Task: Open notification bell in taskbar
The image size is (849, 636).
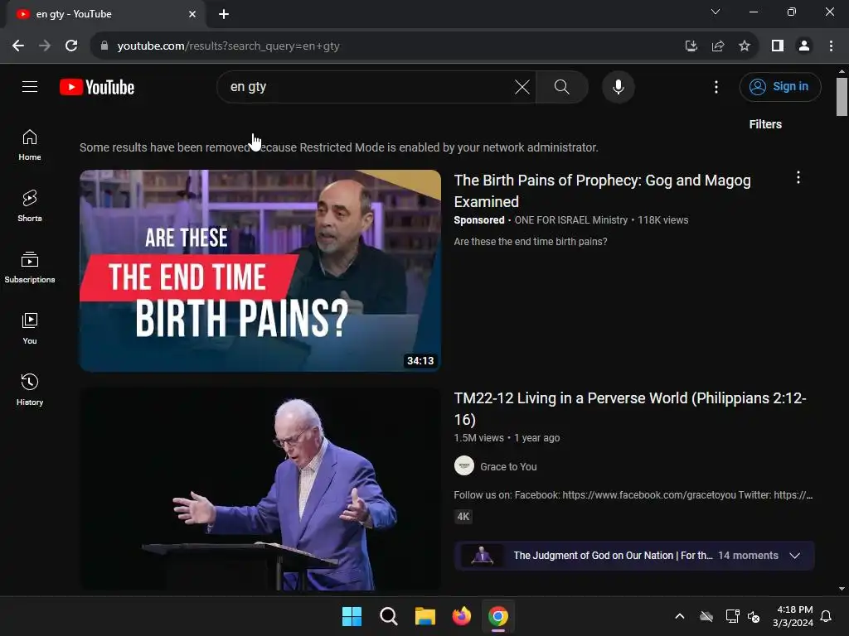Action: pos(826,616)
